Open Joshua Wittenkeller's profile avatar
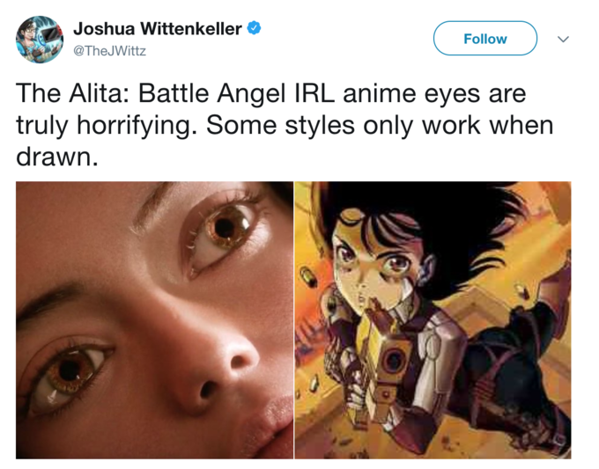The height and width of the screenshot is (469, 599). tap(40, 40)
